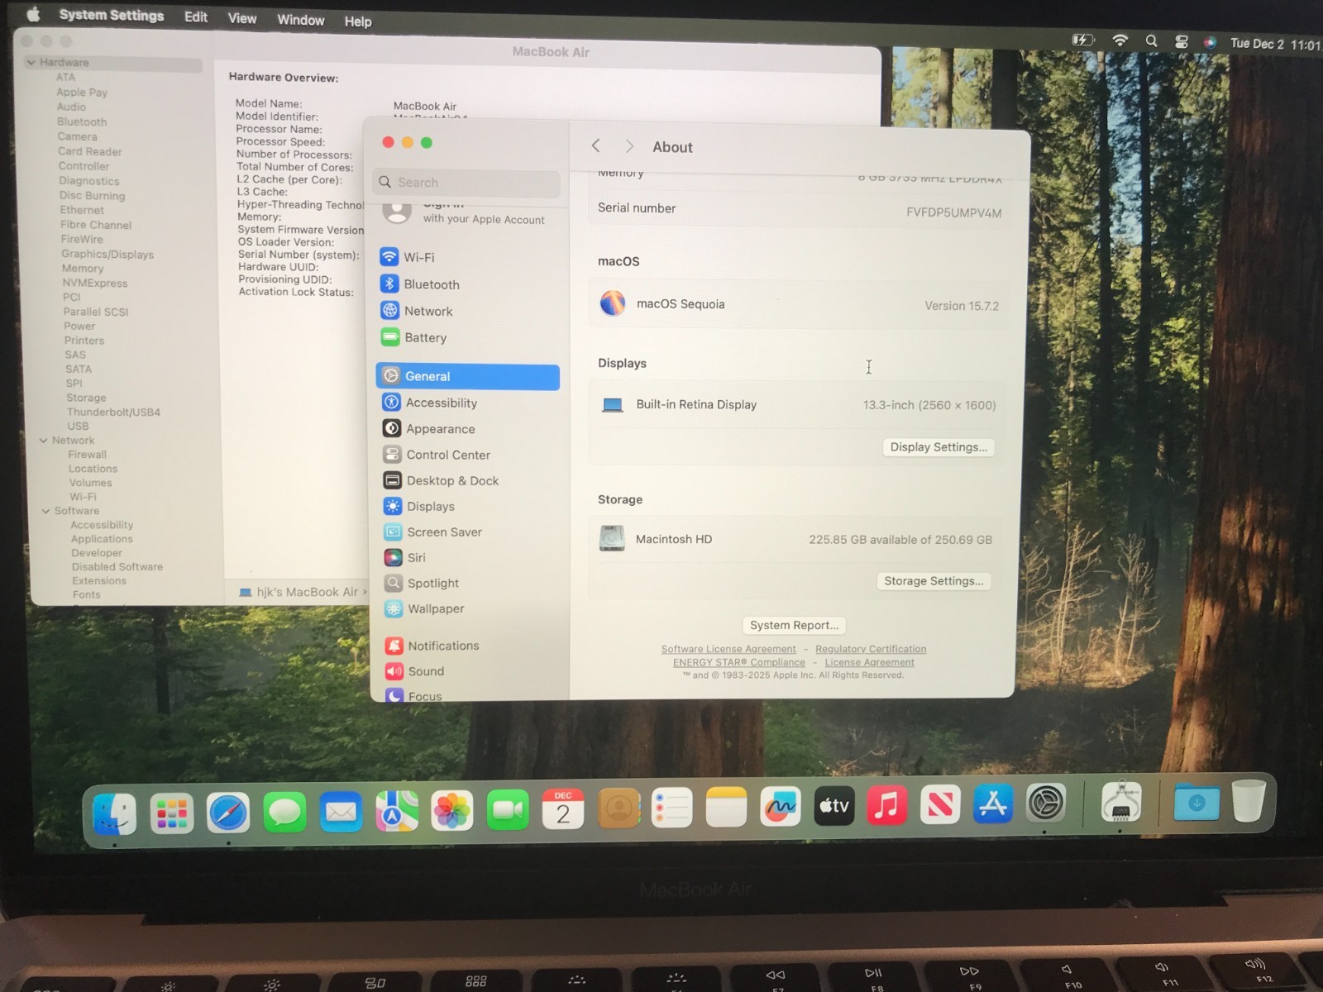The image size is (1323, 992).
Task: Open the License Agreement link
Action: coord(869,662)
